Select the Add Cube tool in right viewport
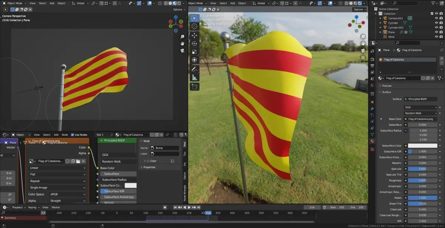 pyautogui.click(x=195, y=87)
